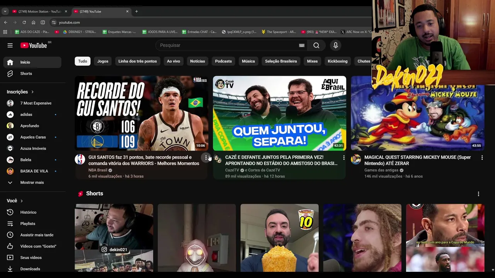
Task: Click Games das antigas channel avatar
Action: click(356, 159)
